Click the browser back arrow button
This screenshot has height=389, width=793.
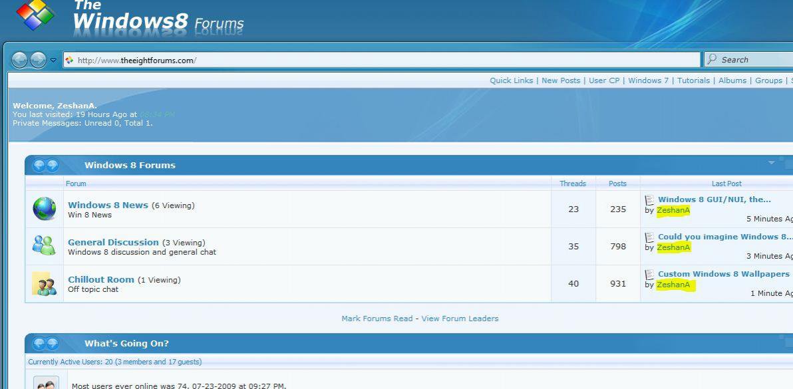coord(19,60)
